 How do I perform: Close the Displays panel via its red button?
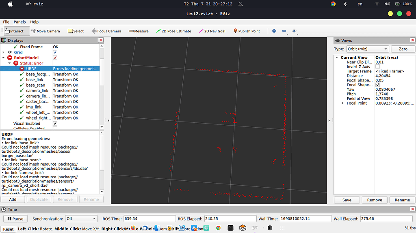pos(101,40)
